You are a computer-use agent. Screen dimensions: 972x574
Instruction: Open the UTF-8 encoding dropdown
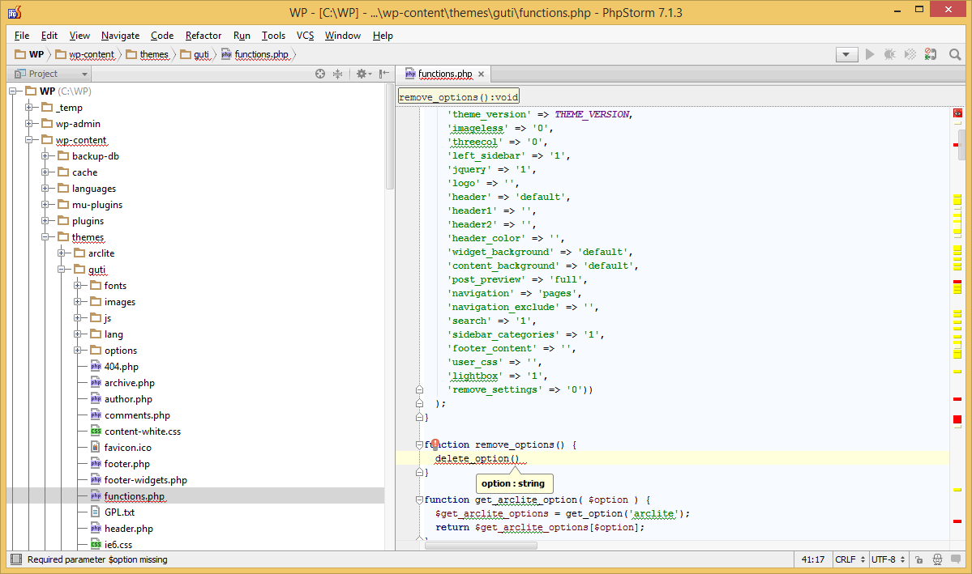pos(885,559)
